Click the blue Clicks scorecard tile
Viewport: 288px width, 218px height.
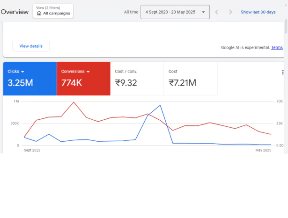pos(30,79)
